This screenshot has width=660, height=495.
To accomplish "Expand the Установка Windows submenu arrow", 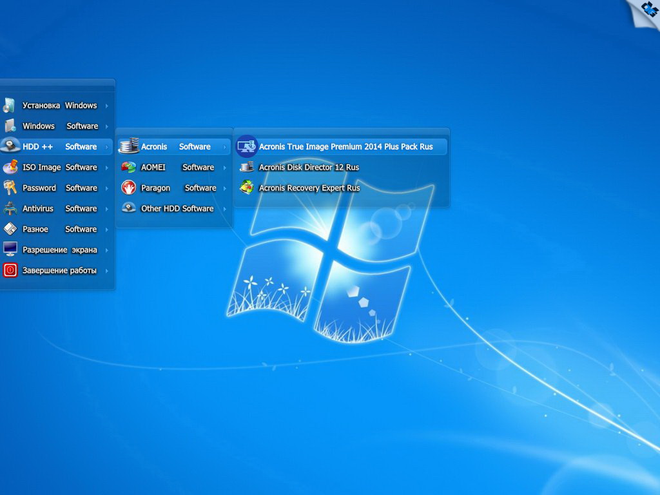I will (x=107, y=106).
